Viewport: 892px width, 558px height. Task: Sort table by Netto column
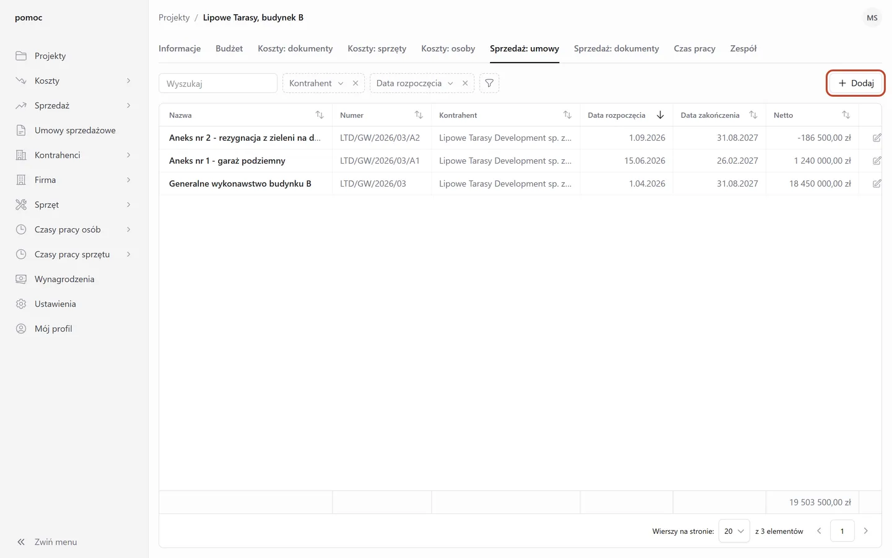pos(846,115)
